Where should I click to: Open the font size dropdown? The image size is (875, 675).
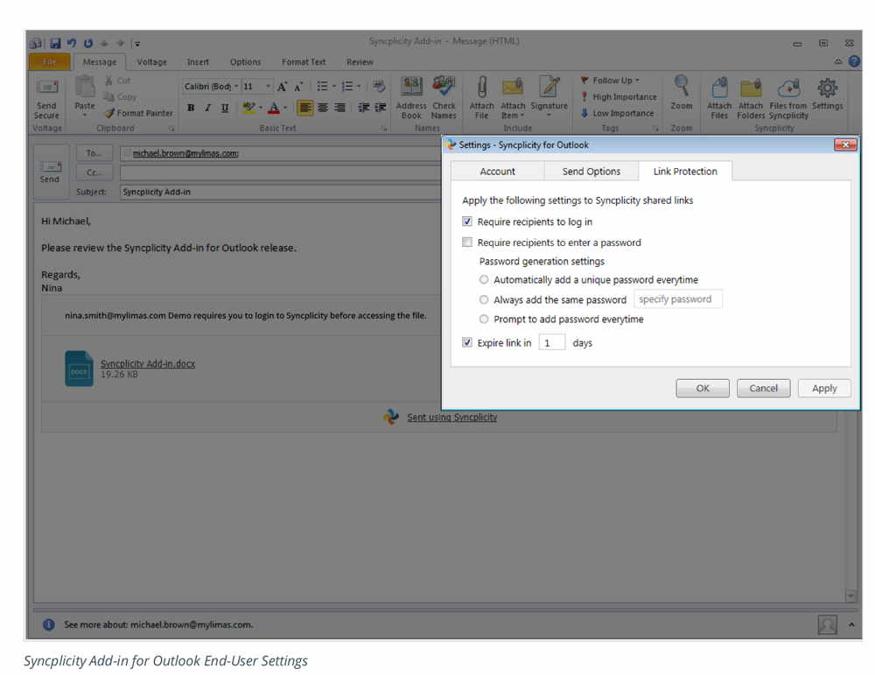click(x=269, y=86)
